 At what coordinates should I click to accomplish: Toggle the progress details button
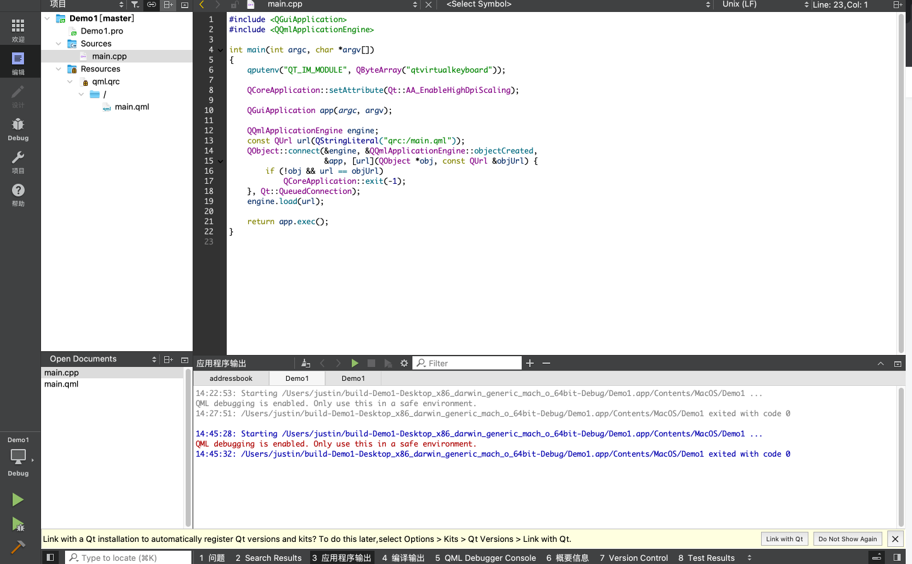pyautogui.click(x=877, y=558)
